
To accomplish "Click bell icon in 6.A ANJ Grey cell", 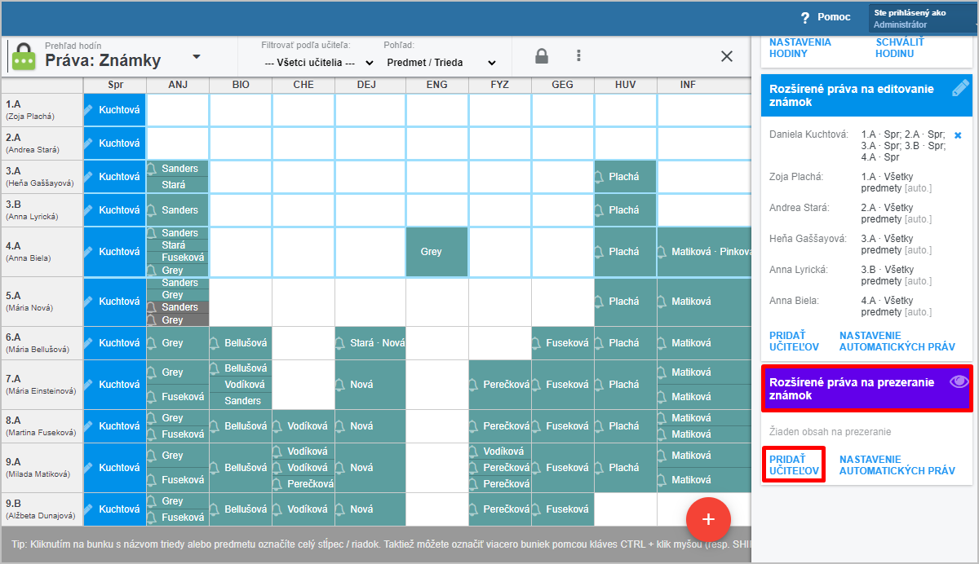I will coord(151,343).
